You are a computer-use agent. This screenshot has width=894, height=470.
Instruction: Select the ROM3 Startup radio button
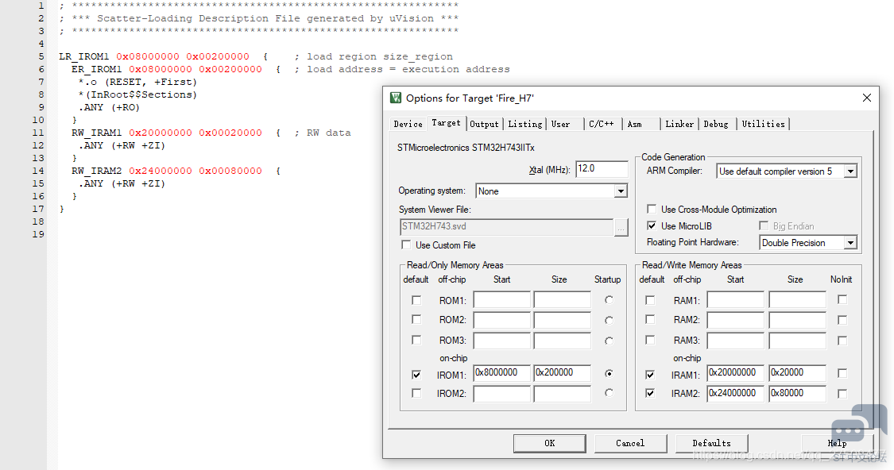609,341
